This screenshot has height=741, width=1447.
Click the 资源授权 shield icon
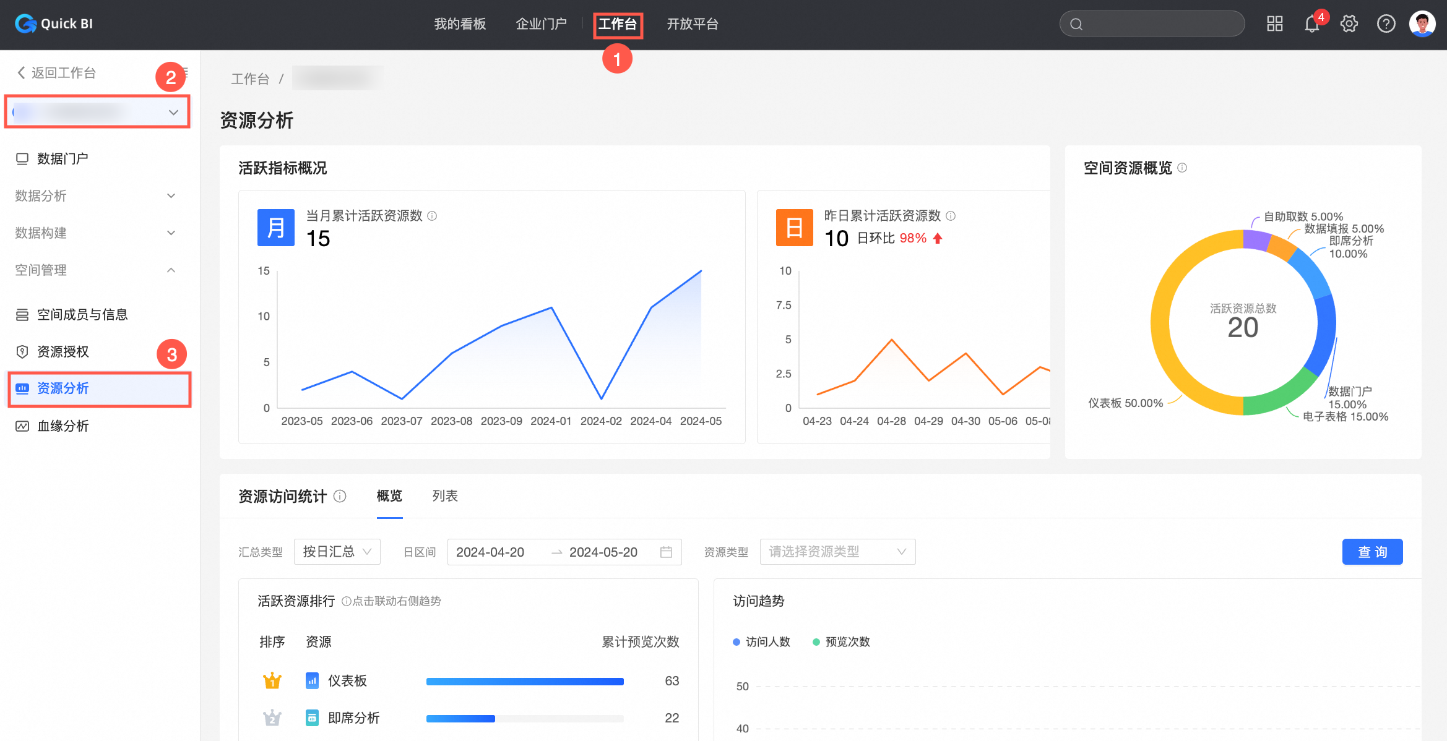tap(22, 352)
